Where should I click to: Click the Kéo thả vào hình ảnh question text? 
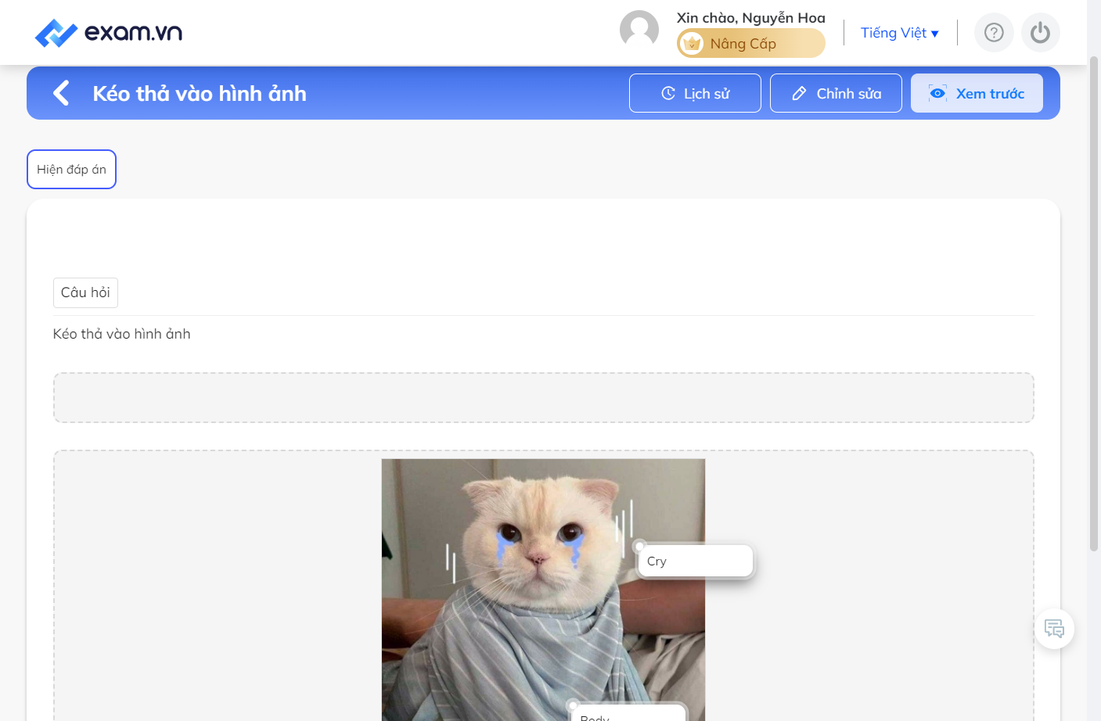tap(122, 334)
